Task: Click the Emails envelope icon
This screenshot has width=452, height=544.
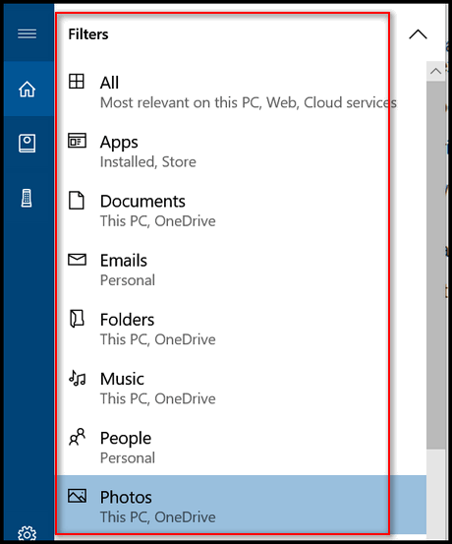Action: tap(77, 260)
